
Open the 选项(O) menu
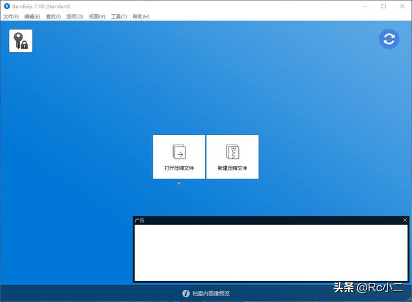pyautogui.click(x=75, y=16)
